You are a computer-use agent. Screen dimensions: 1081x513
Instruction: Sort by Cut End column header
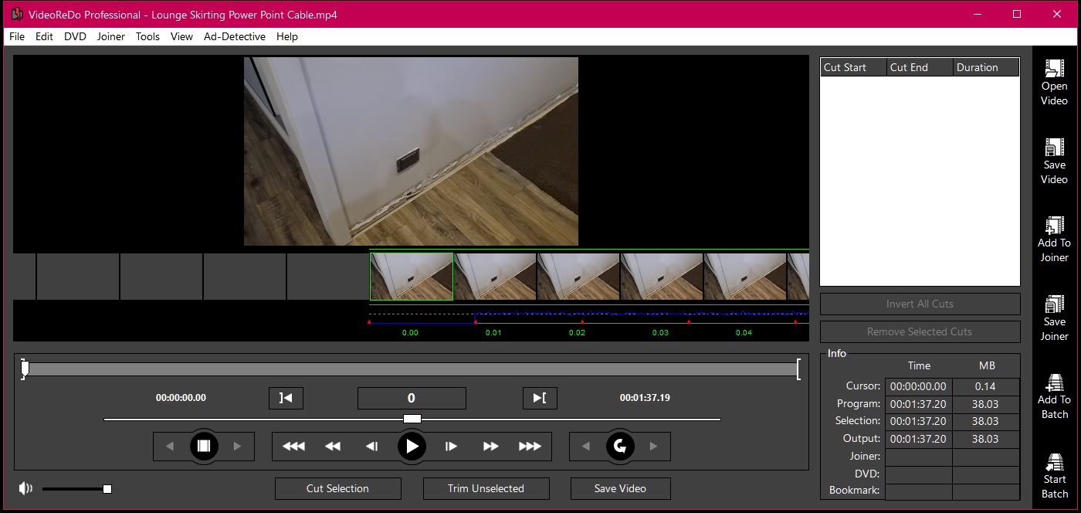920,67
